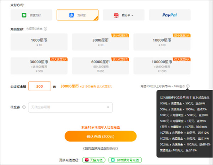Select the 3000星币 ¥30 package
Image resolution: width=213 pixels, height=165 pixels.
tap(101, 42)
